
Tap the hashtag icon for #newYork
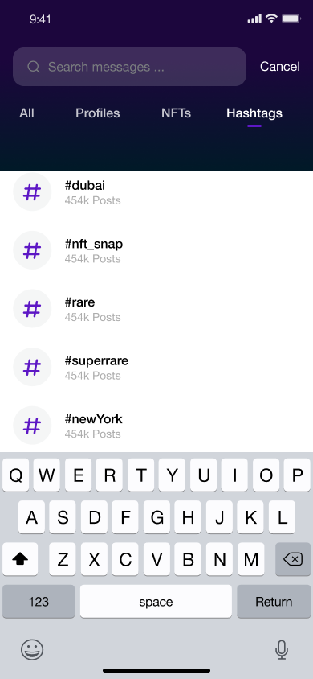pos(32,426)
